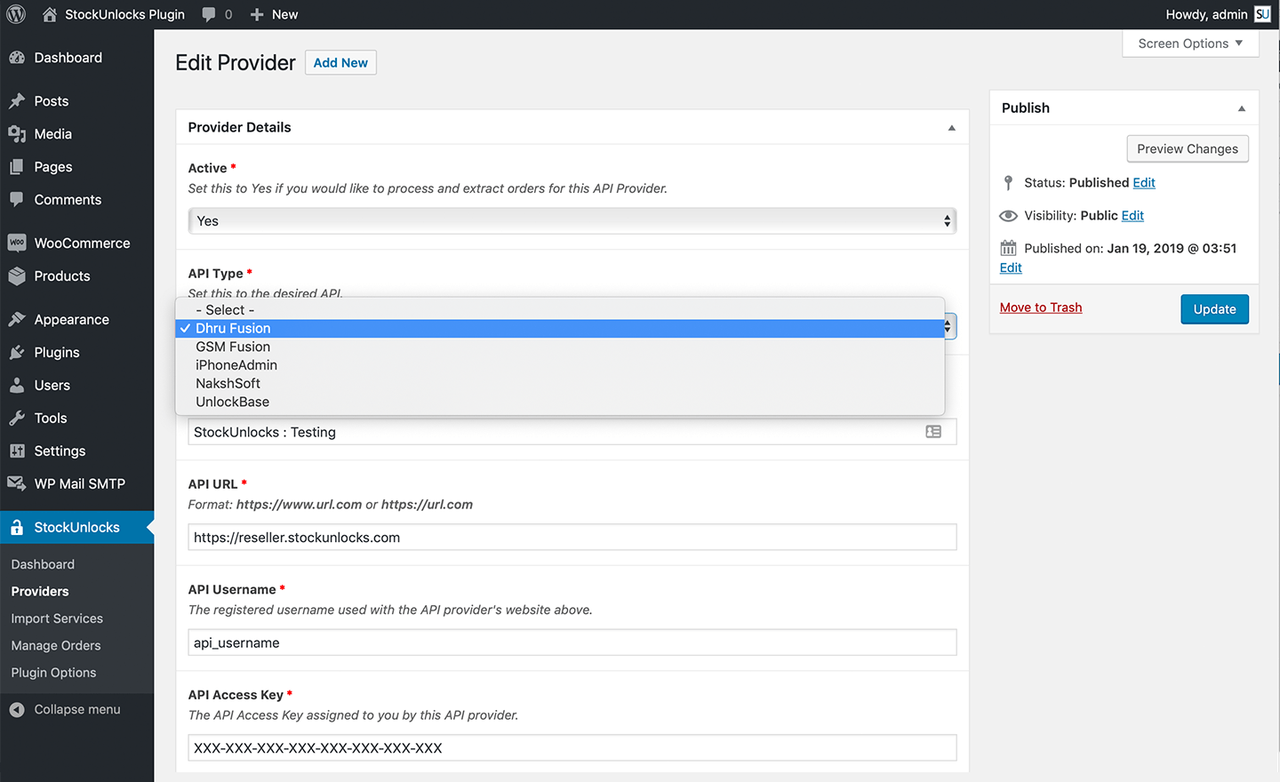
Task: Click the Collapse menu arrow icon
Action: [16, 709]
